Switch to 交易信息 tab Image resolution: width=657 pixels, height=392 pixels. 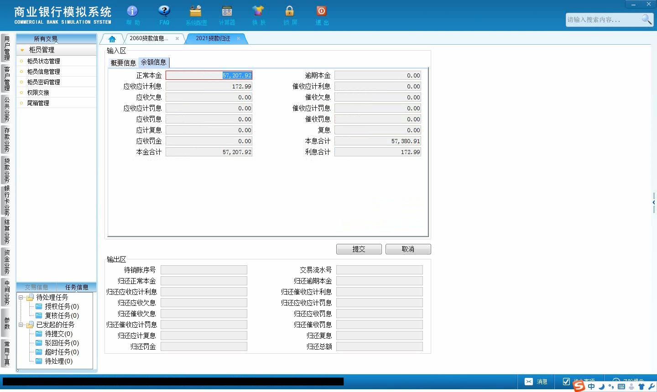click(36, 287)
